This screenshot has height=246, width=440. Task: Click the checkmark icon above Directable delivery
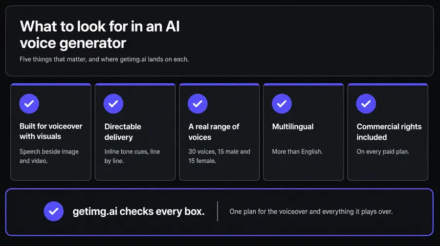[113, 104]
